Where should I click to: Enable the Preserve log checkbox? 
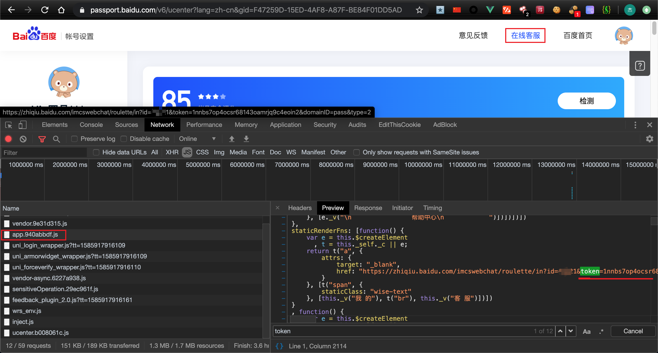pos(74,139)
